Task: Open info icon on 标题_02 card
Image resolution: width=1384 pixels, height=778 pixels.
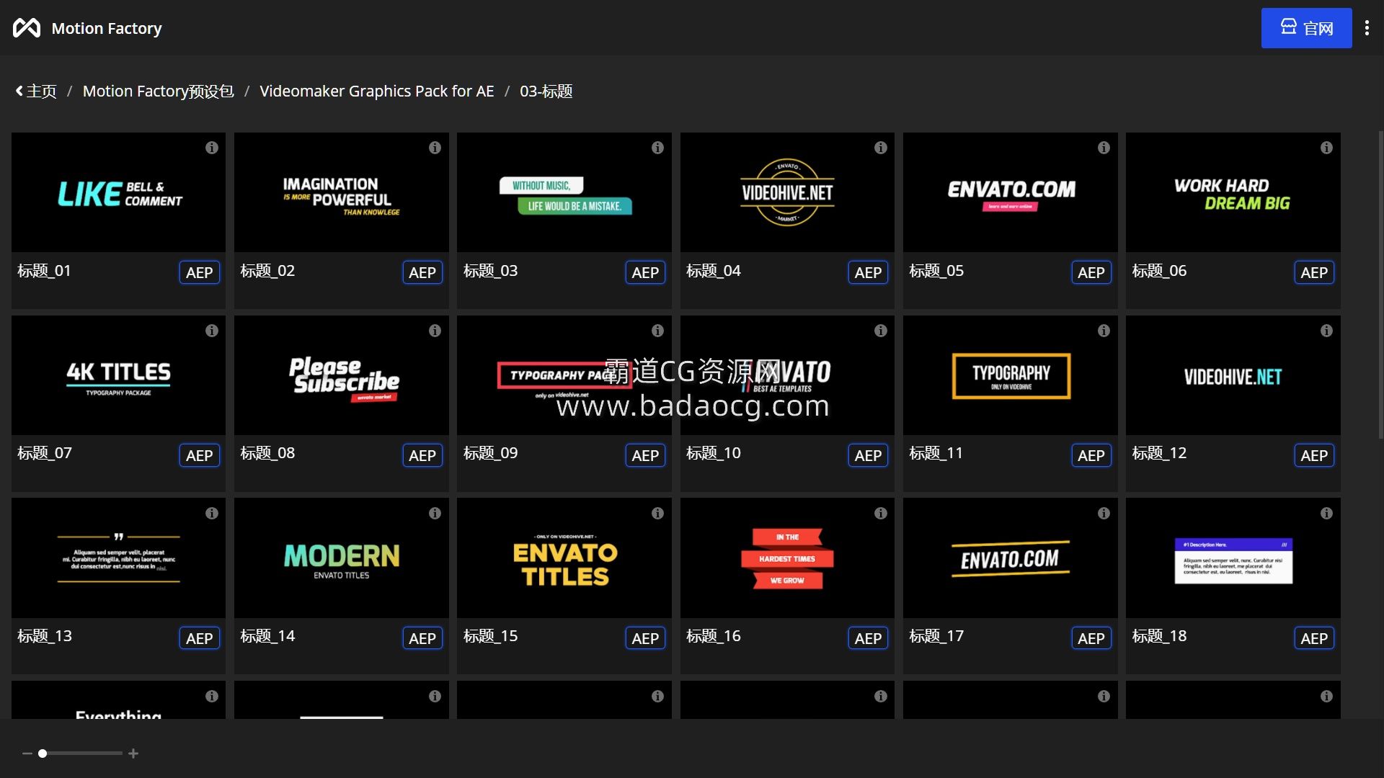Action: coord(435,148)
